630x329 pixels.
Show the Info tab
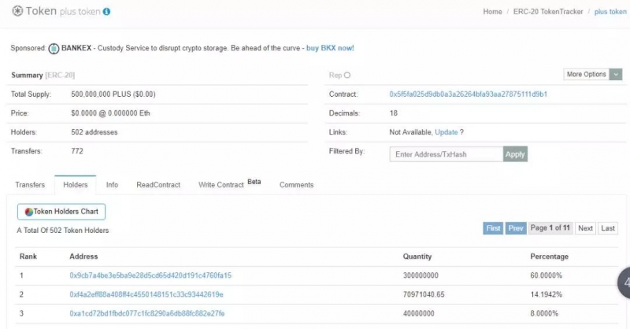pyautogui.click(x=112, y=185)
